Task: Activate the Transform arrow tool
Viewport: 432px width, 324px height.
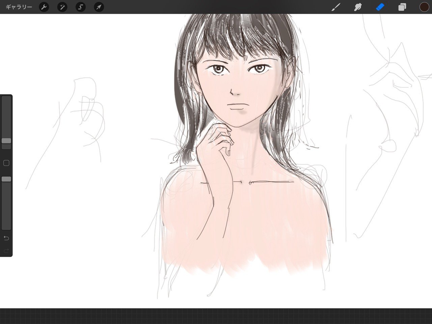Action: tap(99, 7)
